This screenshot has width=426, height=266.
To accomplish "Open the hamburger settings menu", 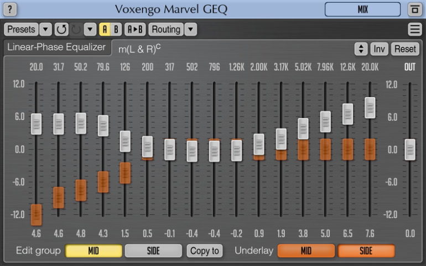I will tap(414, 29).
